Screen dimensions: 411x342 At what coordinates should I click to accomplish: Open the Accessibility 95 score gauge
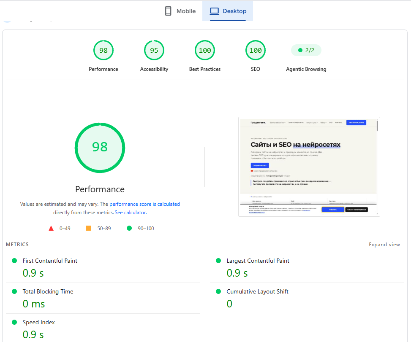tap(154, 50)
